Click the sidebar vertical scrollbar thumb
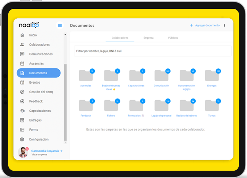 point(65,102)
